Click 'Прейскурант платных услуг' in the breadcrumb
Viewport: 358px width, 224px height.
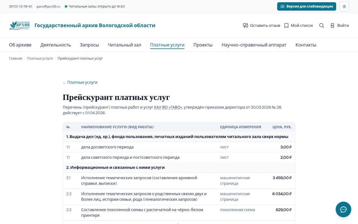point(80,59)
